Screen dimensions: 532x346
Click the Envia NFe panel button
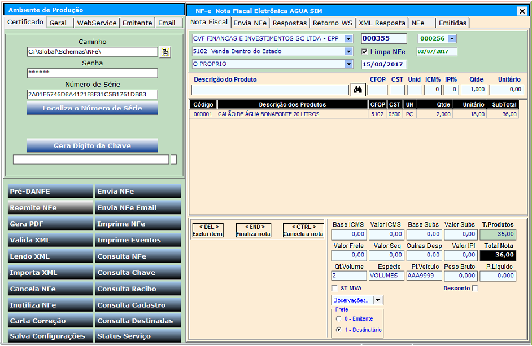(138, 191)
